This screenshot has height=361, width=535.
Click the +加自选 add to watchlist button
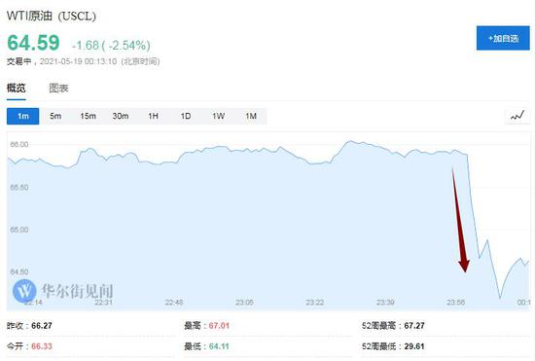click(x=503, y=38)
